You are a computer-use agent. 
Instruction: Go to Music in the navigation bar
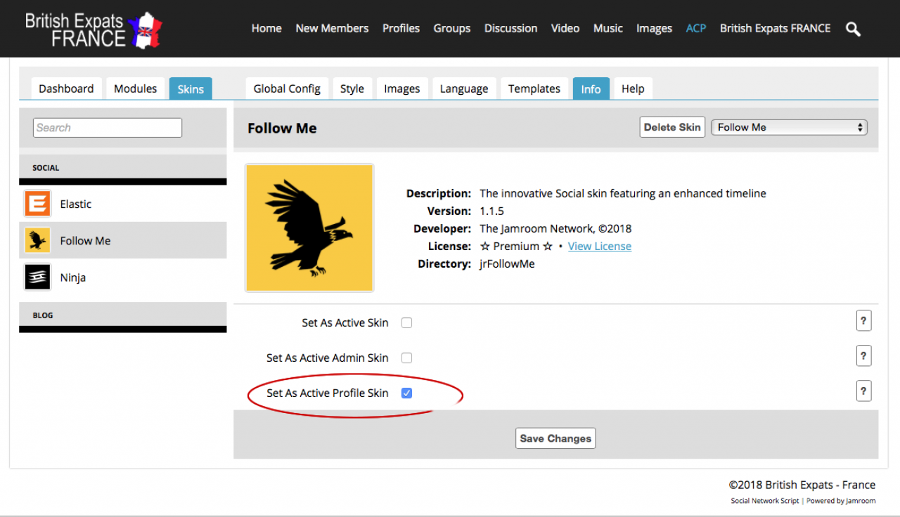pyautogui.click(x=608, y=28)
